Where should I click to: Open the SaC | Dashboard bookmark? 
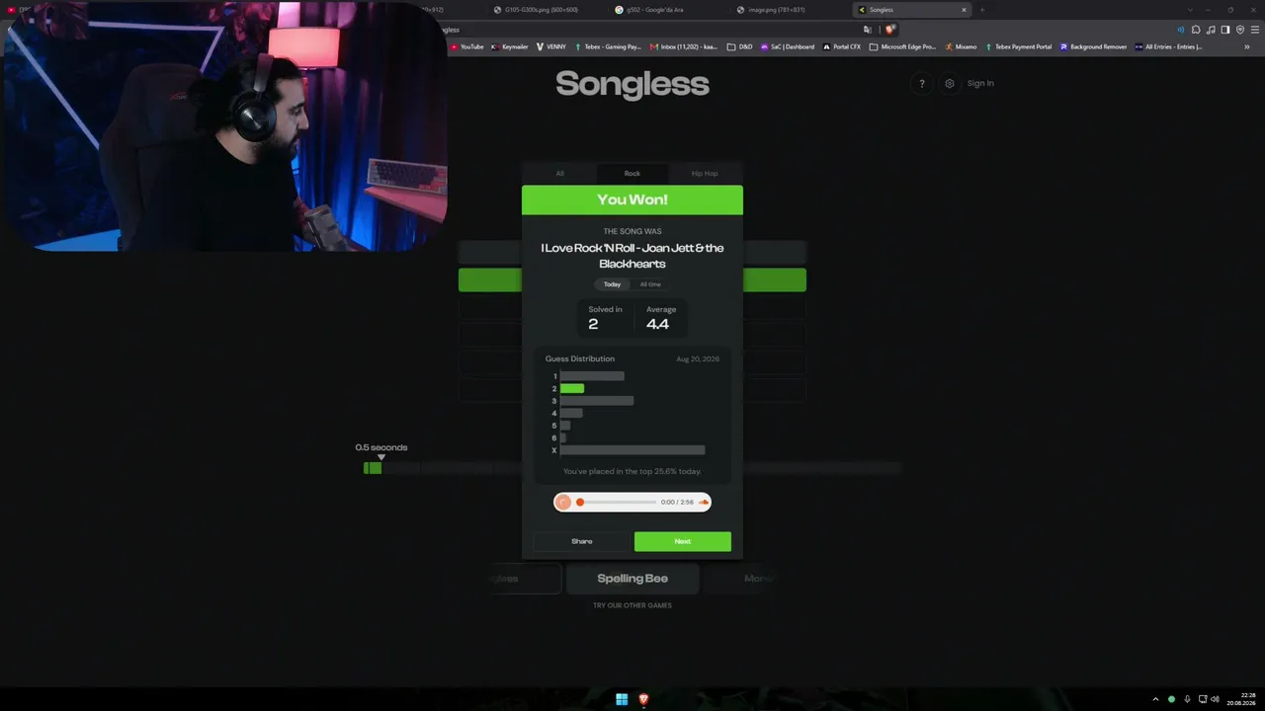click(788, 46)
